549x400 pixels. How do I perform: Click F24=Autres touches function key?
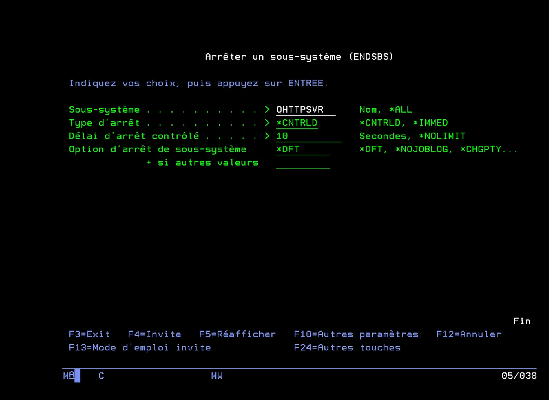[x=347, y=347]
